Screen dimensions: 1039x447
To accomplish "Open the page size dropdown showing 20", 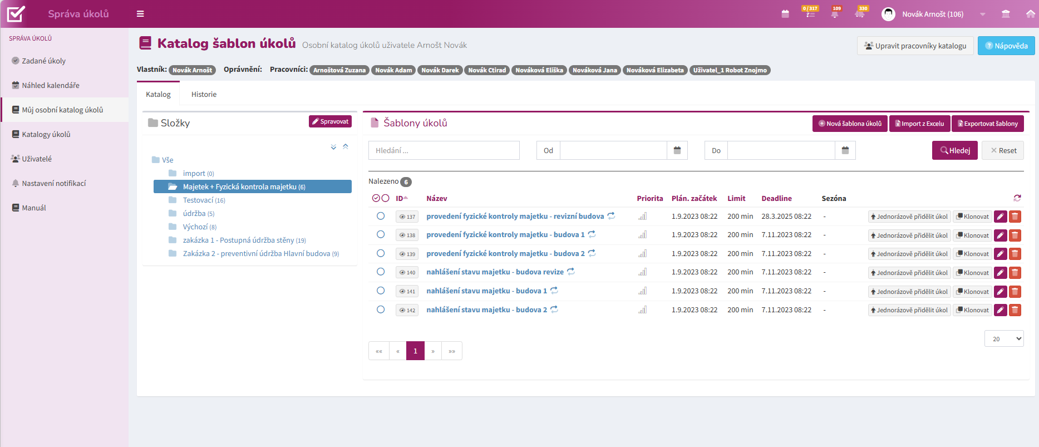I will click(x=1004, y=338).
